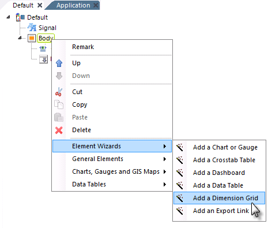Choose Cut from the context menu
The width and height of the screenshot is (268, 228).
(112, 92)
